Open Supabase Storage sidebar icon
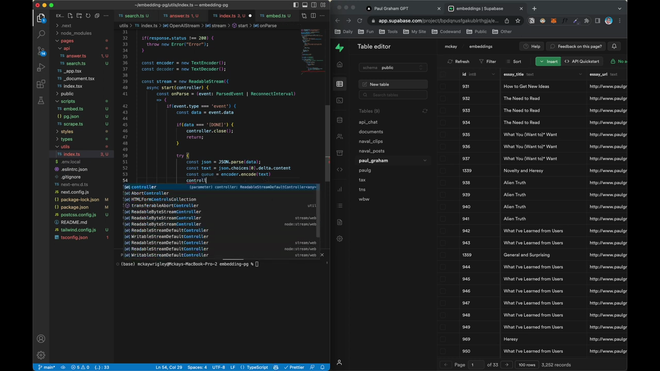The height and width of the screenshot is (371, 660). [x=339, y=153]
